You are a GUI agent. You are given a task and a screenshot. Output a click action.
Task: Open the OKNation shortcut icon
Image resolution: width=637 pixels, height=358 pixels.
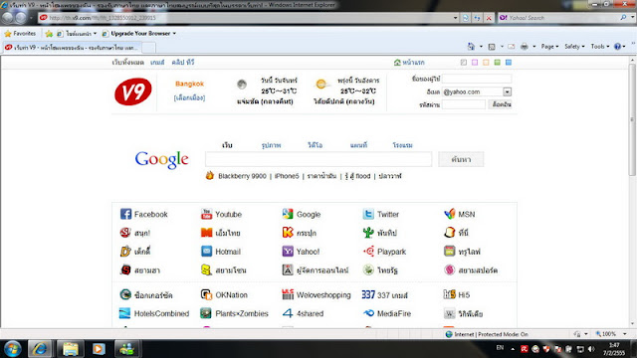pos(206,294)
